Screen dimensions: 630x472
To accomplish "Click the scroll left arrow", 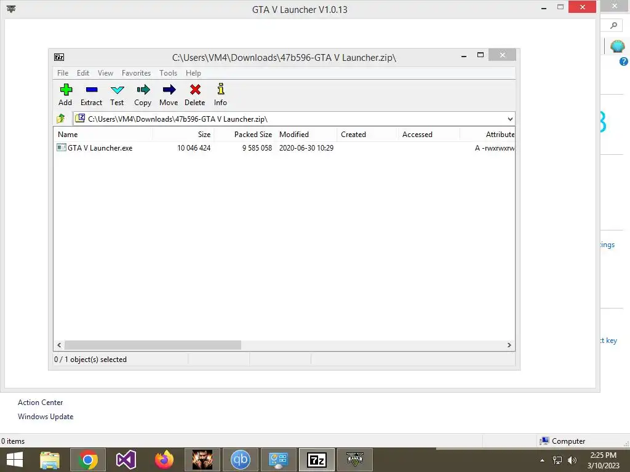I will pyautogui.click(x=59, y=345).
